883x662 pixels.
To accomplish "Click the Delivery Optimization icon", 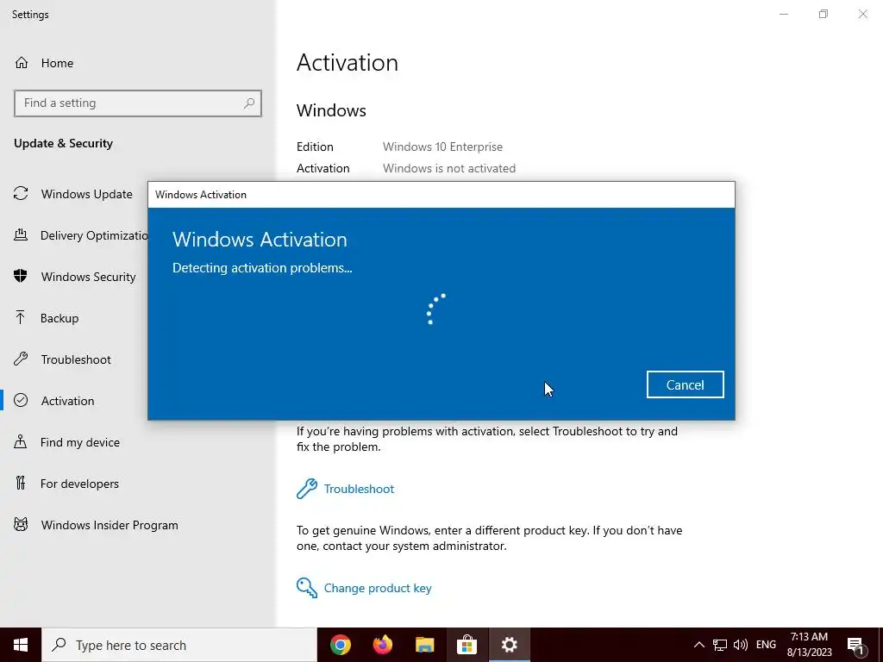I will pos(21,234).
